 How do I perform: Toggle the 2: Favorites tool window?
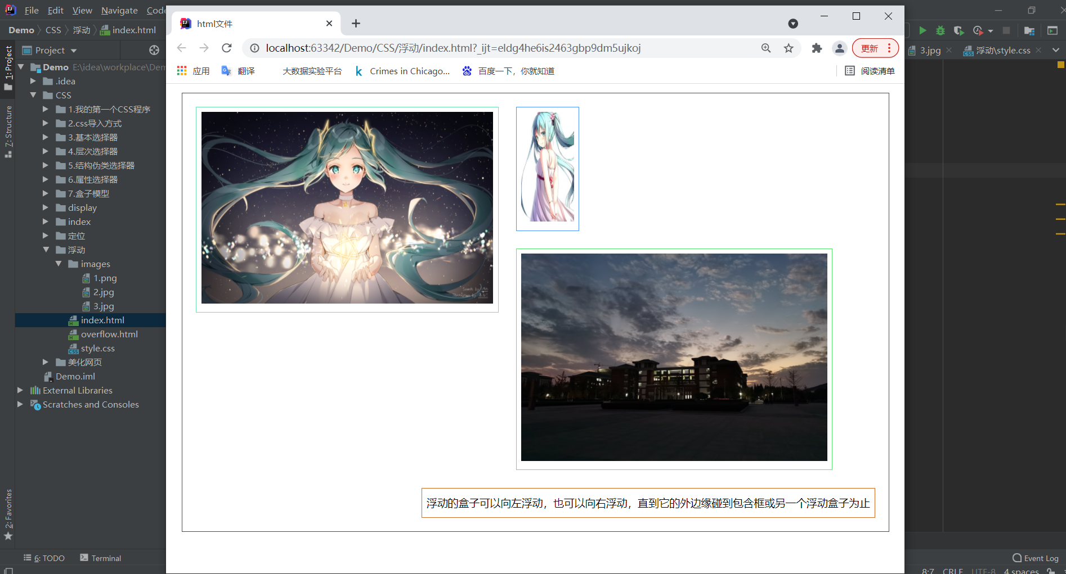8,514
